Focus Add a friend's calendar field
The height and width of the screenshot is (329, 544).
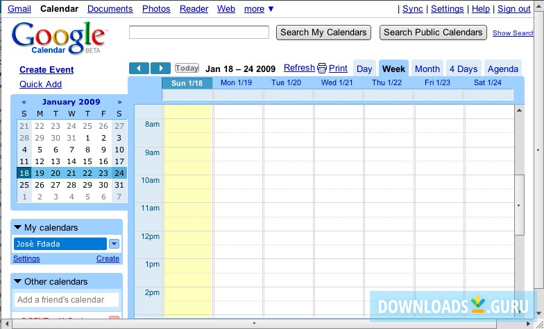coord(67,300)
